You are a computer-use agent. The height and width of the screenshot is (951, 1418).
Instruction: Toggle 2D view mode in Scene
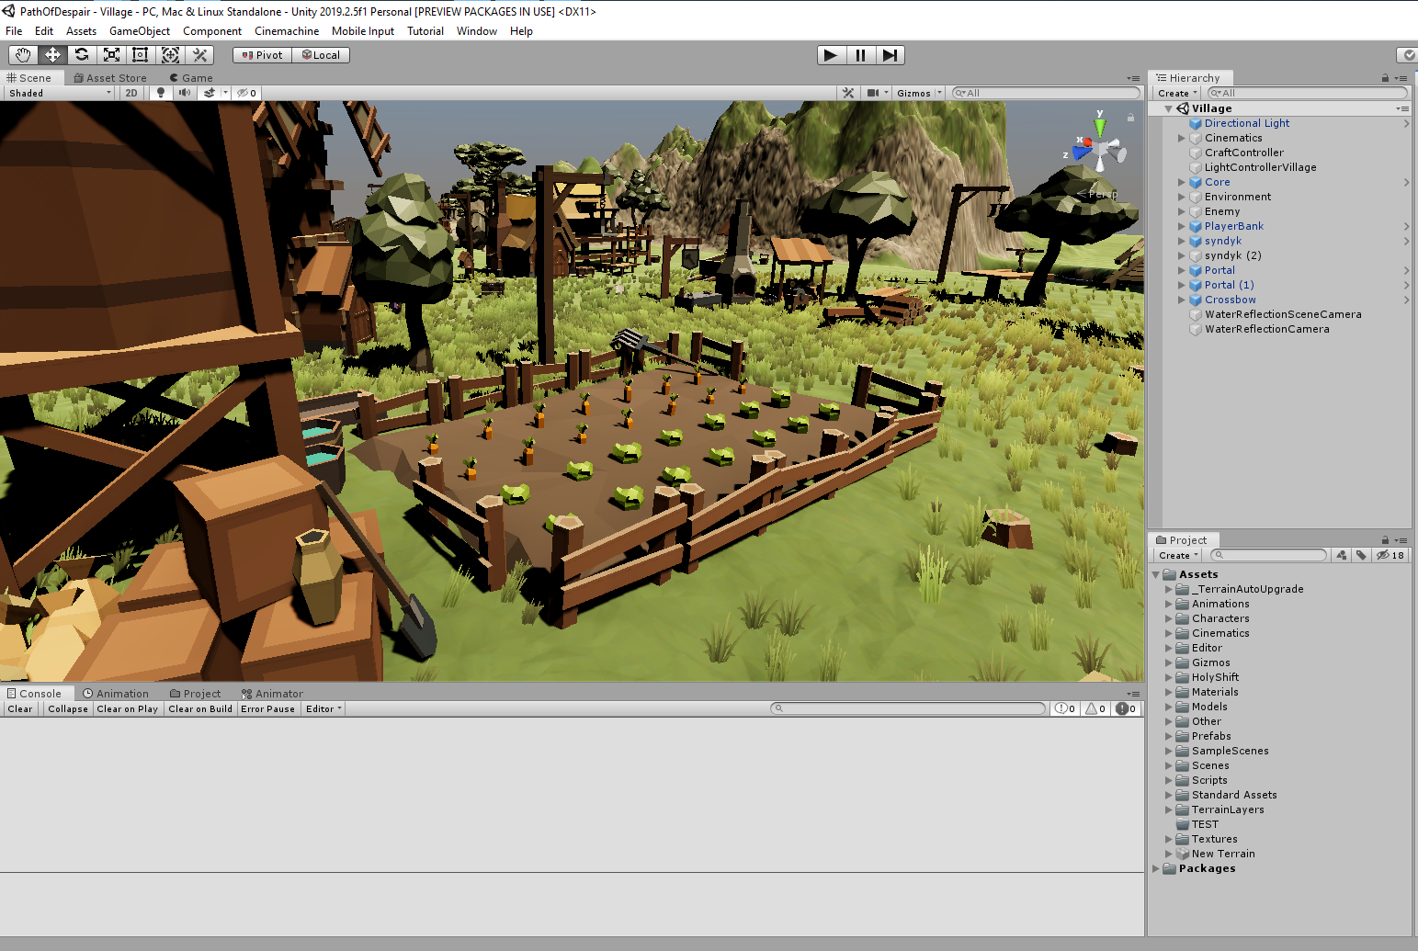(x=131, y=93)
